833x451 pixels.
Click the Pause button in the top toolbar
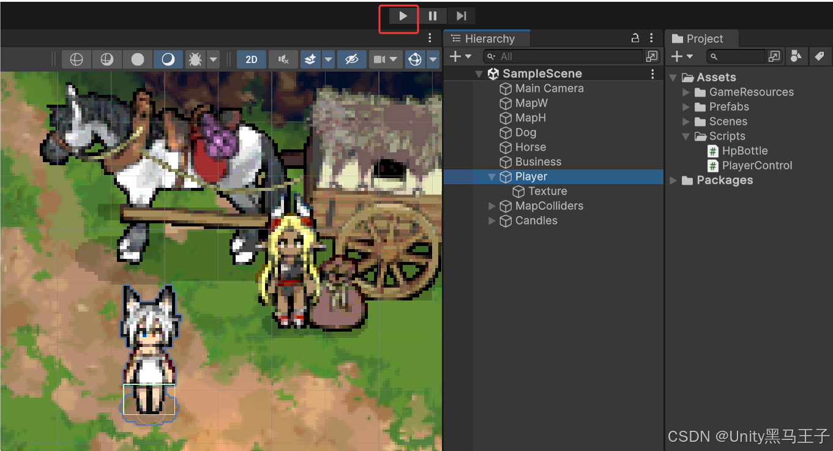[433, 16]
